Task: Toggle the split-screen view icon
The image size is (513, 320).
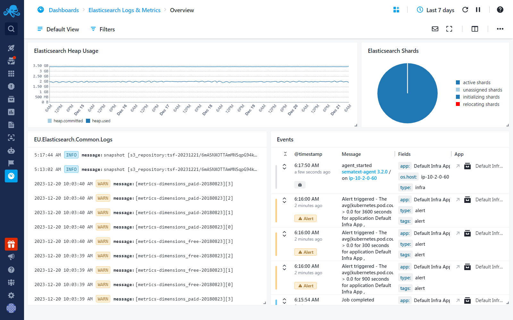Action: pyautogui.click(x=475, y=29)
